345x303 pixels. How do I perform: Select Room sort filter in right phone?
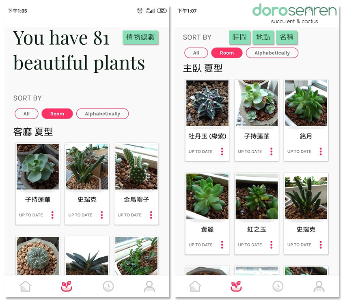227,53
